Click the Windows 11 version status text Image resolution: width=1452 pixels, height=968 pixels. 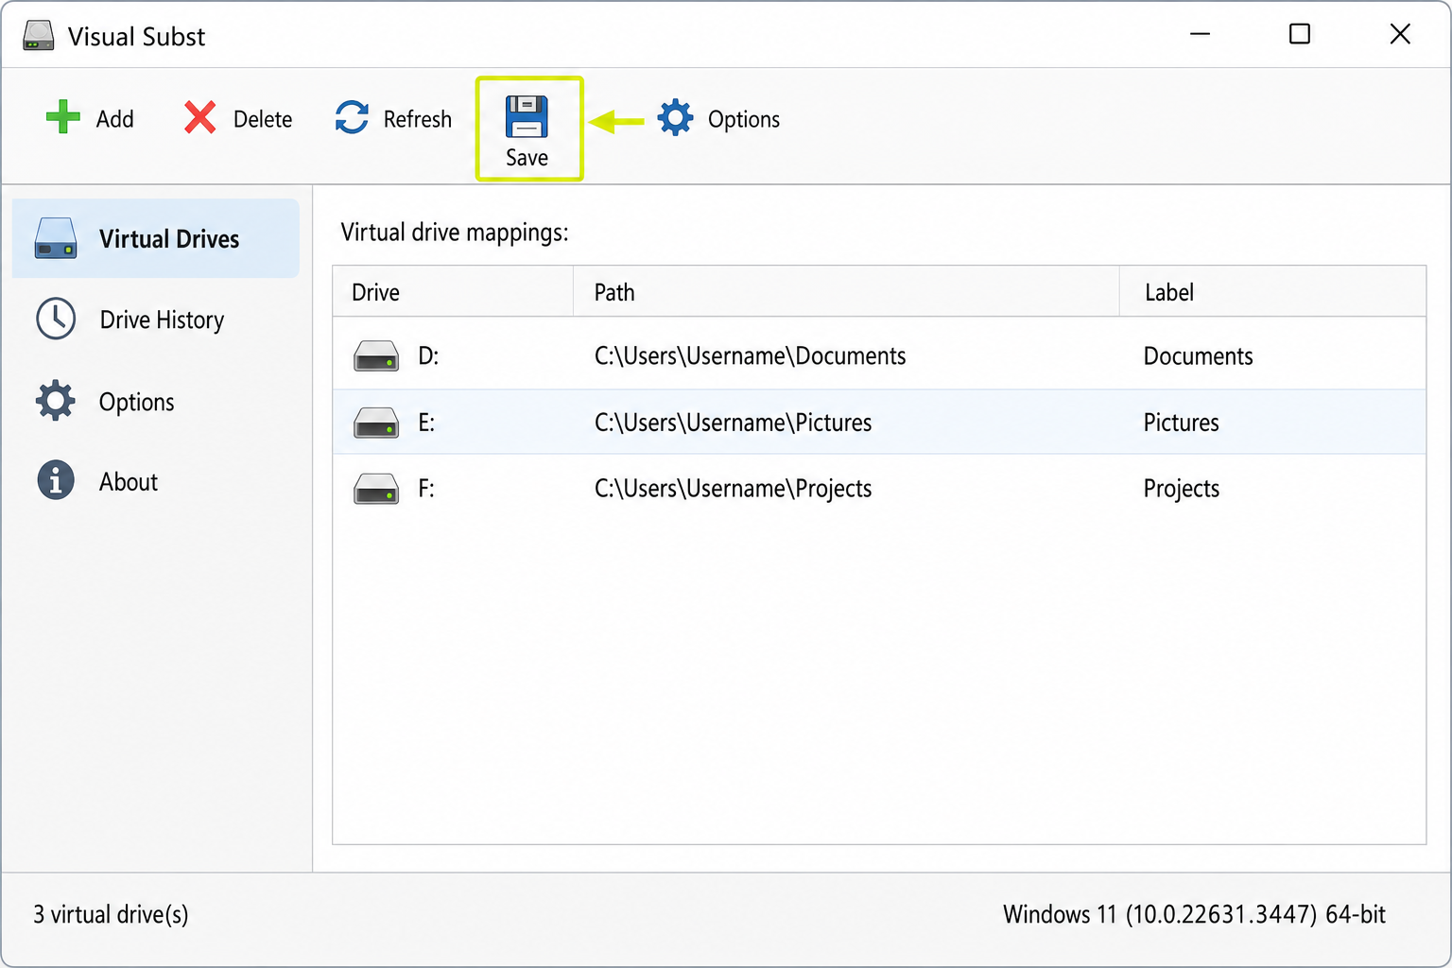(x=1194, y=914)
